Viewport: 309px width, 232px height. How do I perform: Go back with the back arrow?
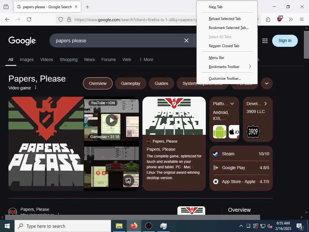pyautogui.click(x=7, y=19)
